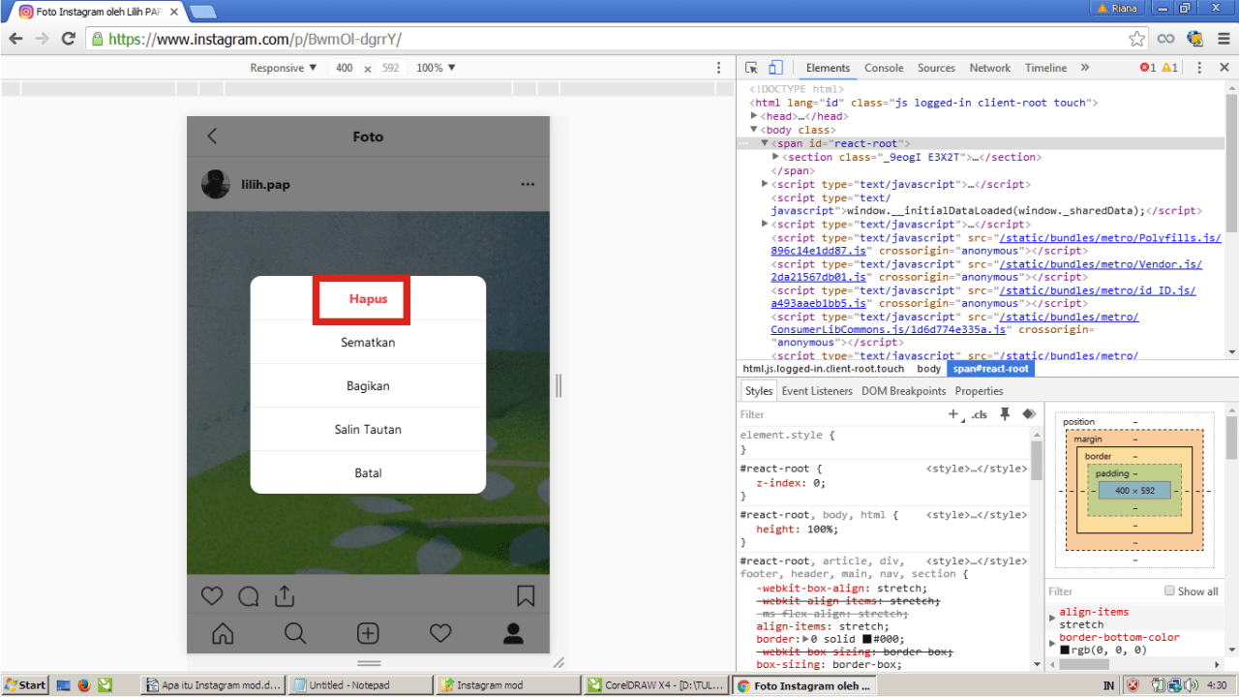This screenshot has height=697, width=1239.
Task: Open the Chrome main menu
Action: coord(1224,39)
